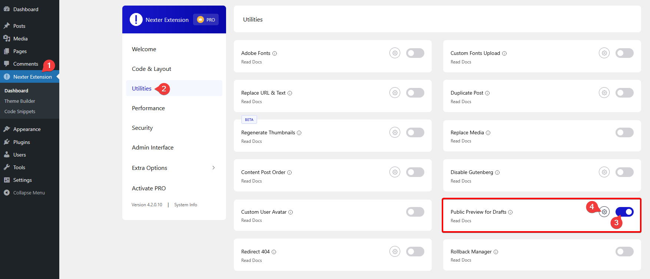Open Content Post Order settings gear
The image size is (650, 279).
click(x=394, y=172)
